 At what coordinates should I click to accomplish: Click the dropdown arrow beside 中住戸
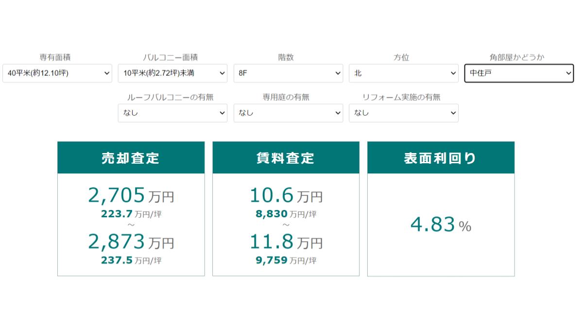tap(568, 73)
